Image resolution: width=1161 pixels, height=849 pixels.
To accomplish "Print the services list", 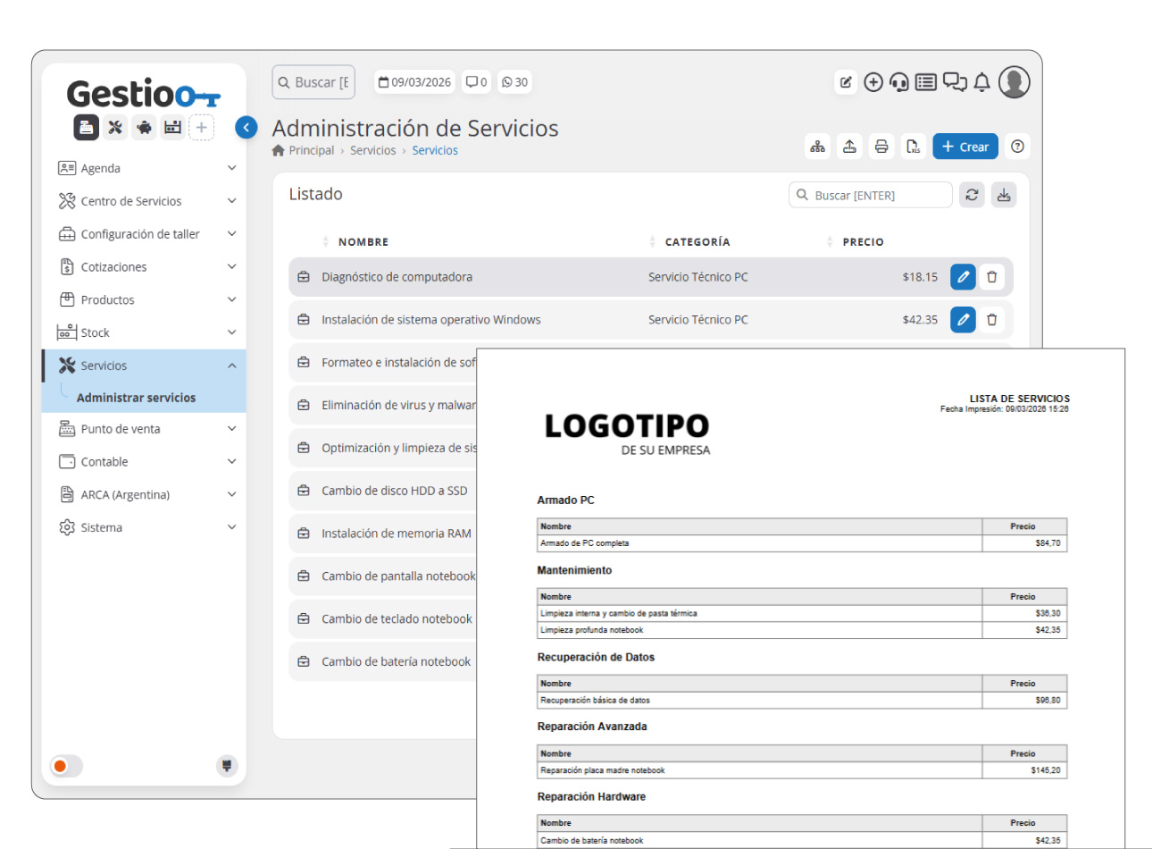I will (x=881, y=147).
